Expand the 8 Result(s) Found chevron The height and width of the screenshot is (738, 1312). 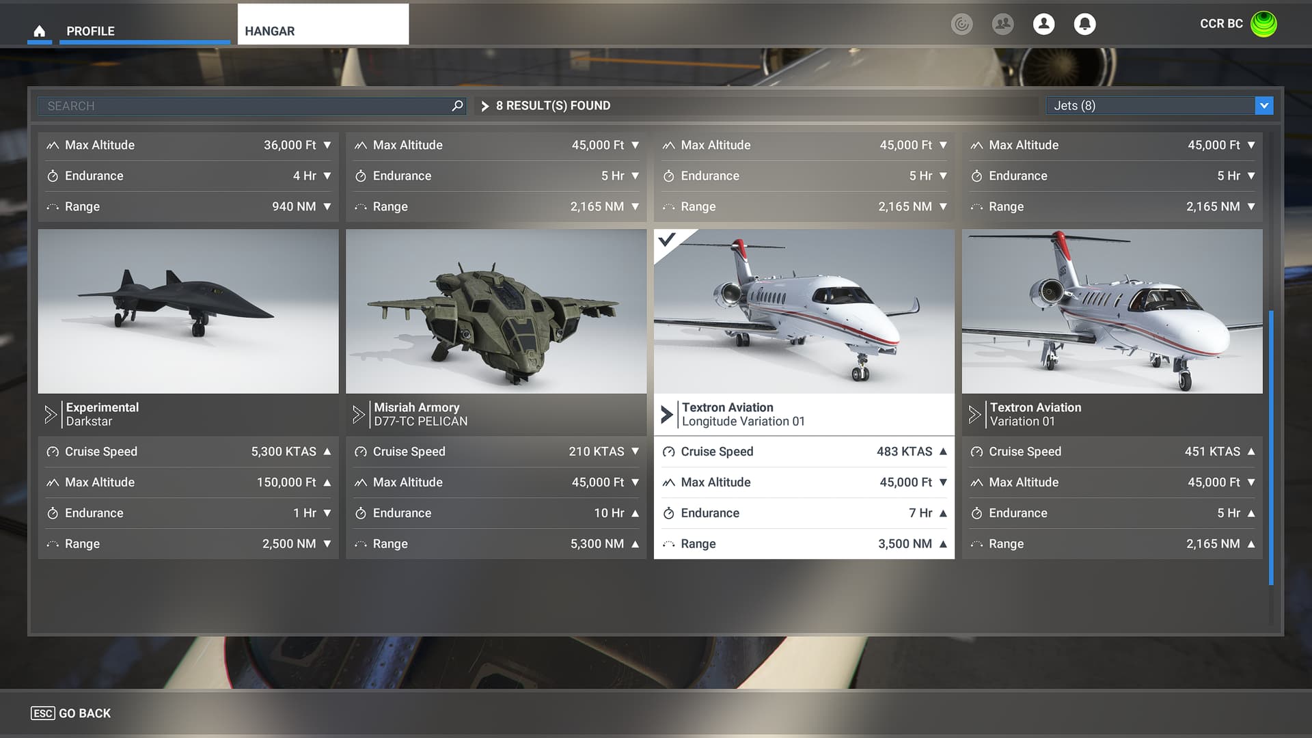[x=485, y=106]
